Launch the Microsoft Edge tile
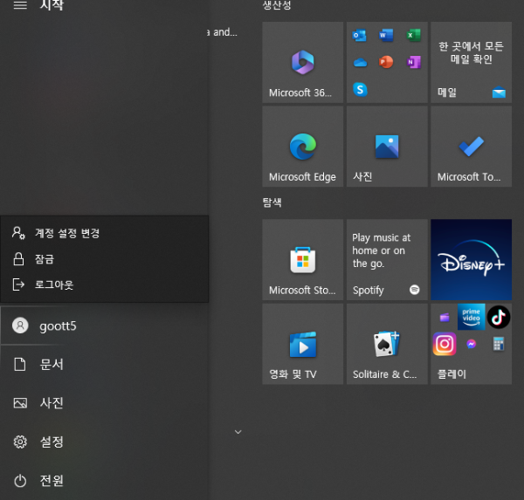Image resolution: width=524 pixels, height=500 pixels. point(302,147)
